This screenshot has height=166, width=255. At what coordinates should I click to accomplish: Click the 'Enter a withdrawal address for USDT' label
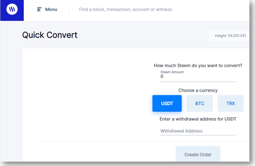click(198, 119)
